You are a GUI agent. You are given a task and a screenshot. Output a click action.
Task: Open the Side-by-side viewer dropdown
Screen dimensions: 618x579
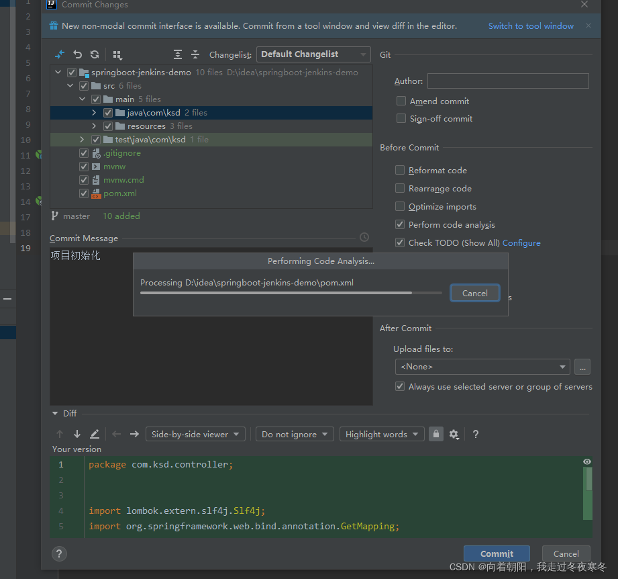(x=195, y=434)
